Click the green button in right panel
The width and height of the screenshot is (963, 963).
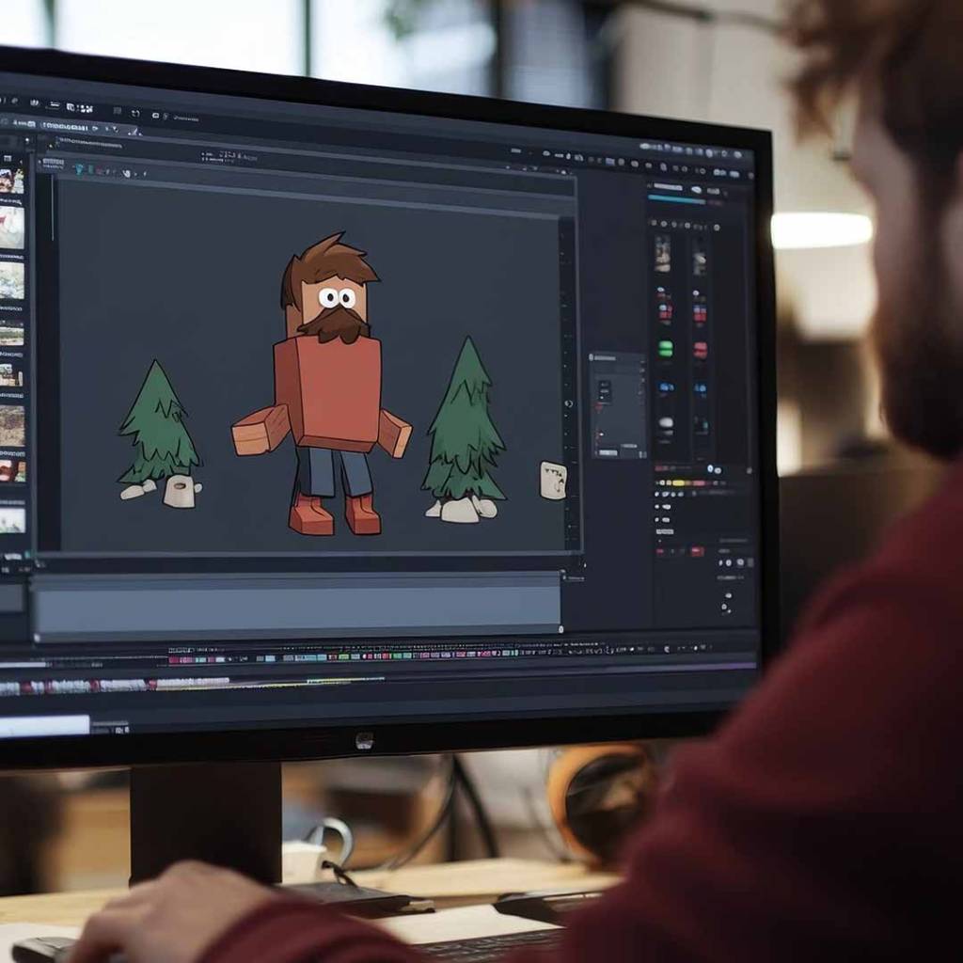[x=666, y=349]
